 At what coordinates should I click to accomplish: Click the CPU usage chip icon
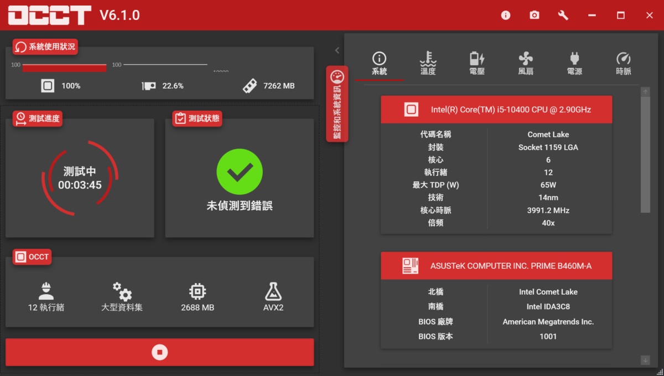(48, 86)
